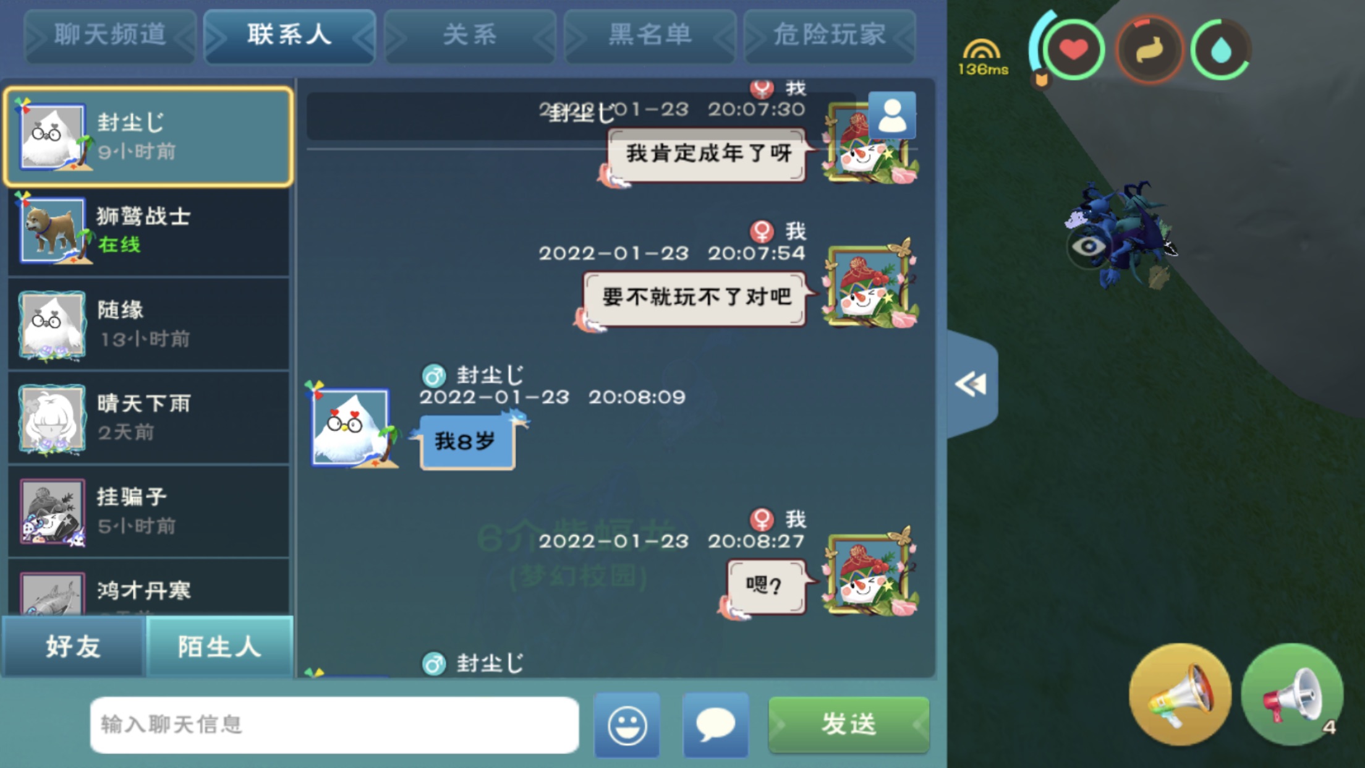
Task: Click the speech bubble quick-phrase icon
Action: [x=715, y=725]
